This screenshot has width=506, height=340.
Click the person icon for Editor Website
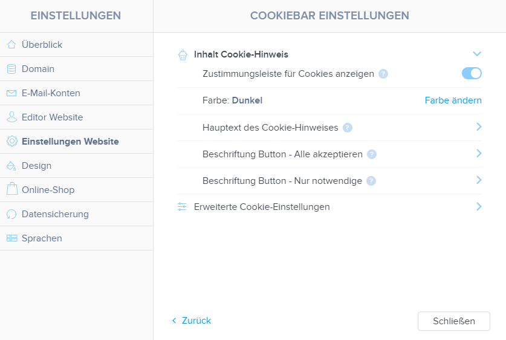point(11,117)
